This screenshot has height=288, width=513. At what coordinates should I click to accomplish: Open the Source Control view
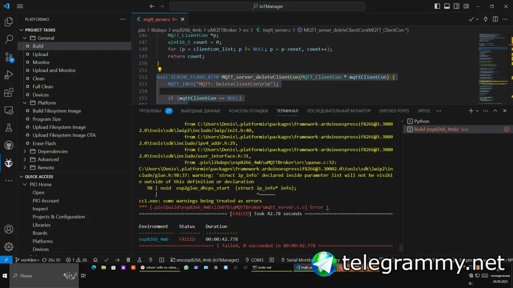pos(9,57)
